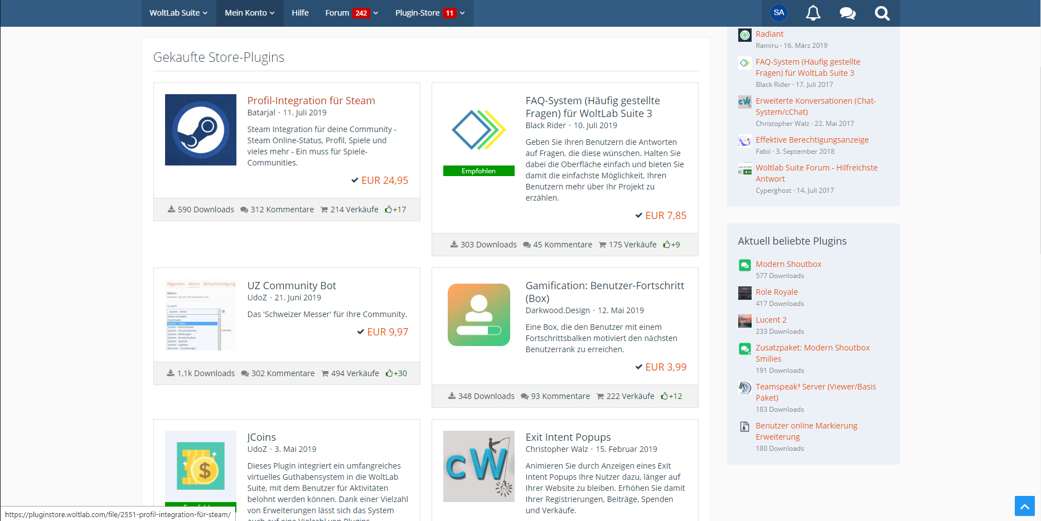Click the Steam logo thumbnail

click(x=201, y=130)
